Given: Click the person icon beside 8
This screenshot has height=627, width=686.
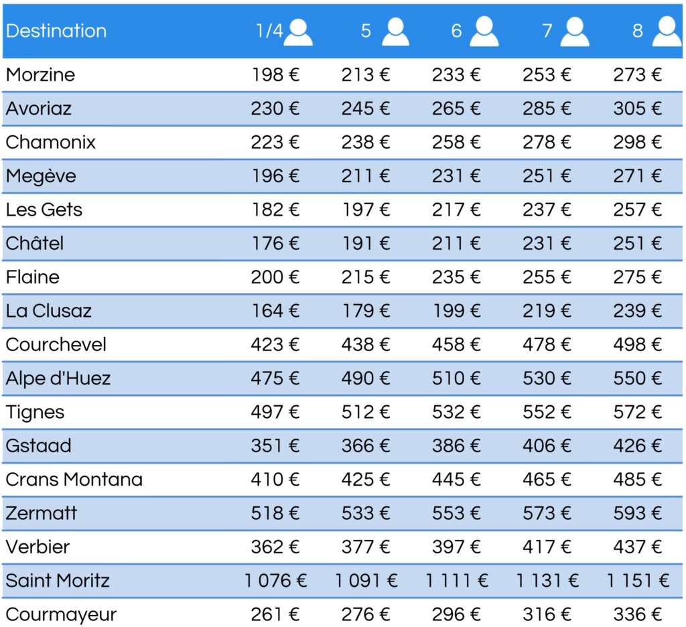Looking at the screenshot, I should [666, 32].
